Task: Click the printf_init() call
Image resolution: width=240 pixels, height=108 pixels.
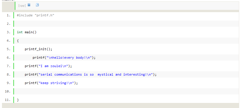Action: 39,49
